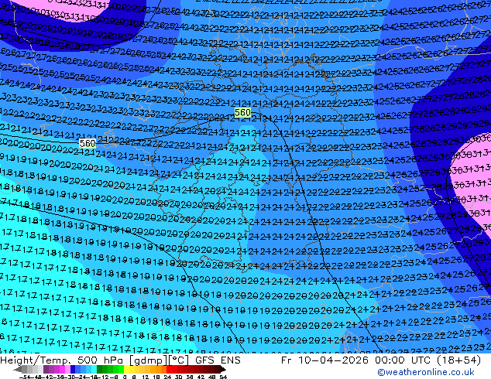Click the '[°C]' unit label
The height and width of the screenshot is (379, 491).
pos(178,360)
